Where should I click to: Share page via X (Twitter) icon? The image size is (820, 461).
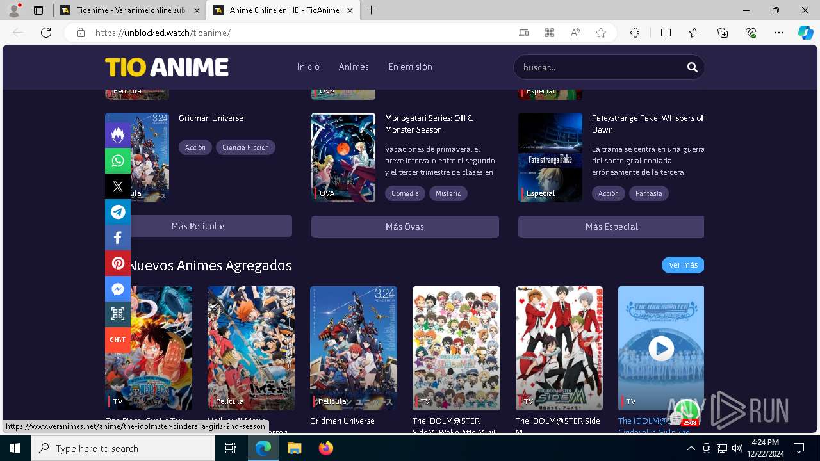tap(118, 186)
